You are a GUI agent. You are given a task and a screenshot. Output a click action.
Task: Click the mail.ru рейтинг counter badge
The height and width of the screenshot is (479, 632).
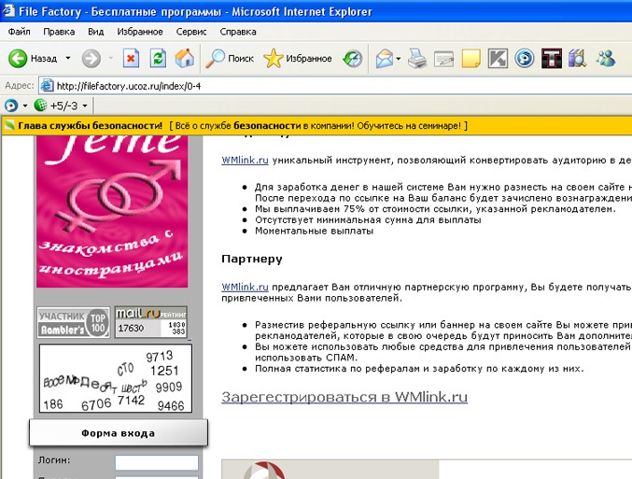[x=150, y=322]
